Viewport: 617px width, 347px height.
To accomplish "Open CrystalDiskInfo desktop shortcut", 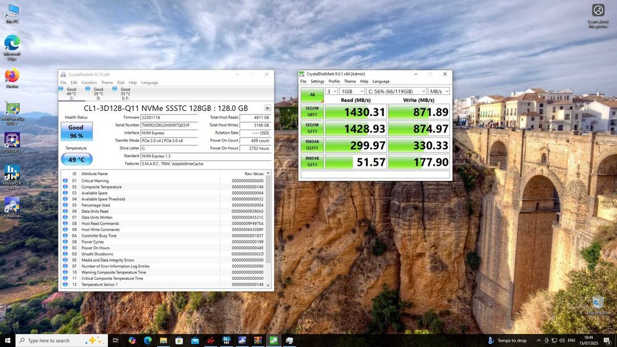I will 12,207.
